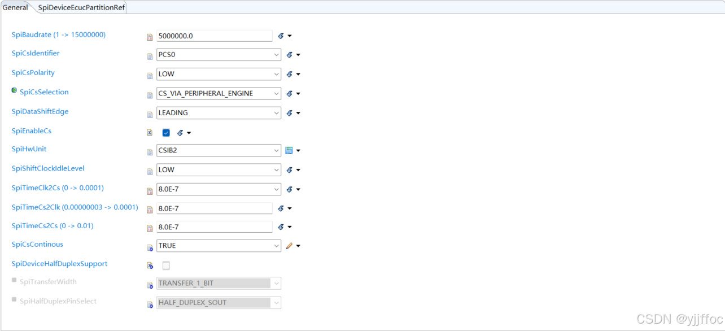The image size is (725, 331).
Task: Click the document icon beside SpiCsIdentifier
Action: coord(150,56)
